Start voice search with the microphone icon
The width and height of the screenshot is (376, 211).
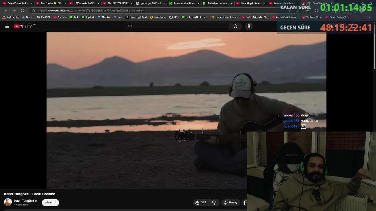point(249,26)
